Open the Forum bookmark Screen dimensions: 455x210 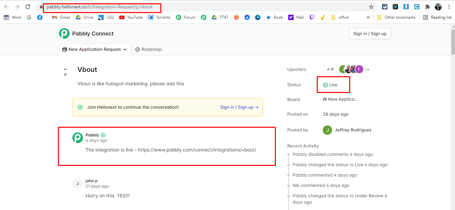pos(185,17)
